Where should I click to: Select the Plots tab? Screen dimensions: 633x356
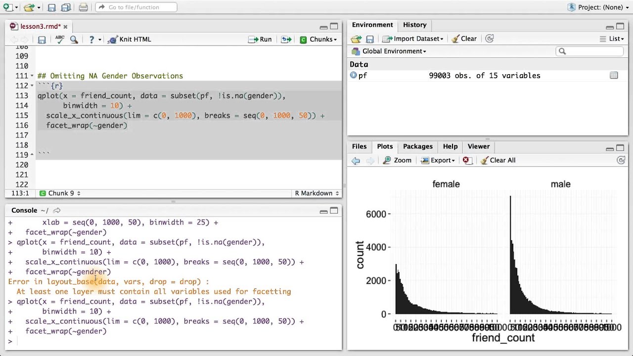coord(385,146)
